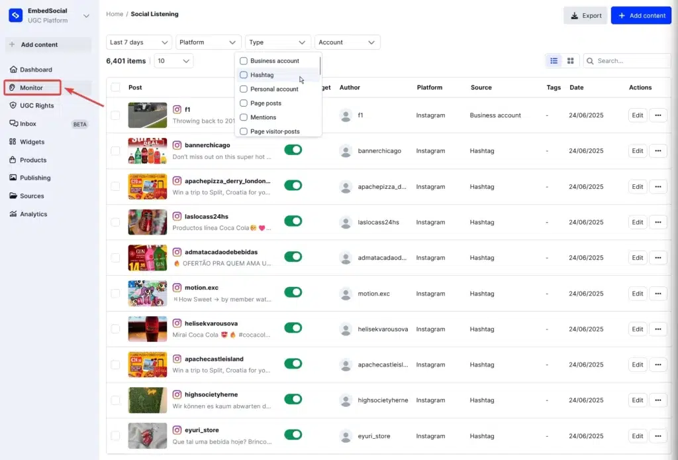The image size is (678, 460).
Task: Click the Date column header
Action: point(577,87)
